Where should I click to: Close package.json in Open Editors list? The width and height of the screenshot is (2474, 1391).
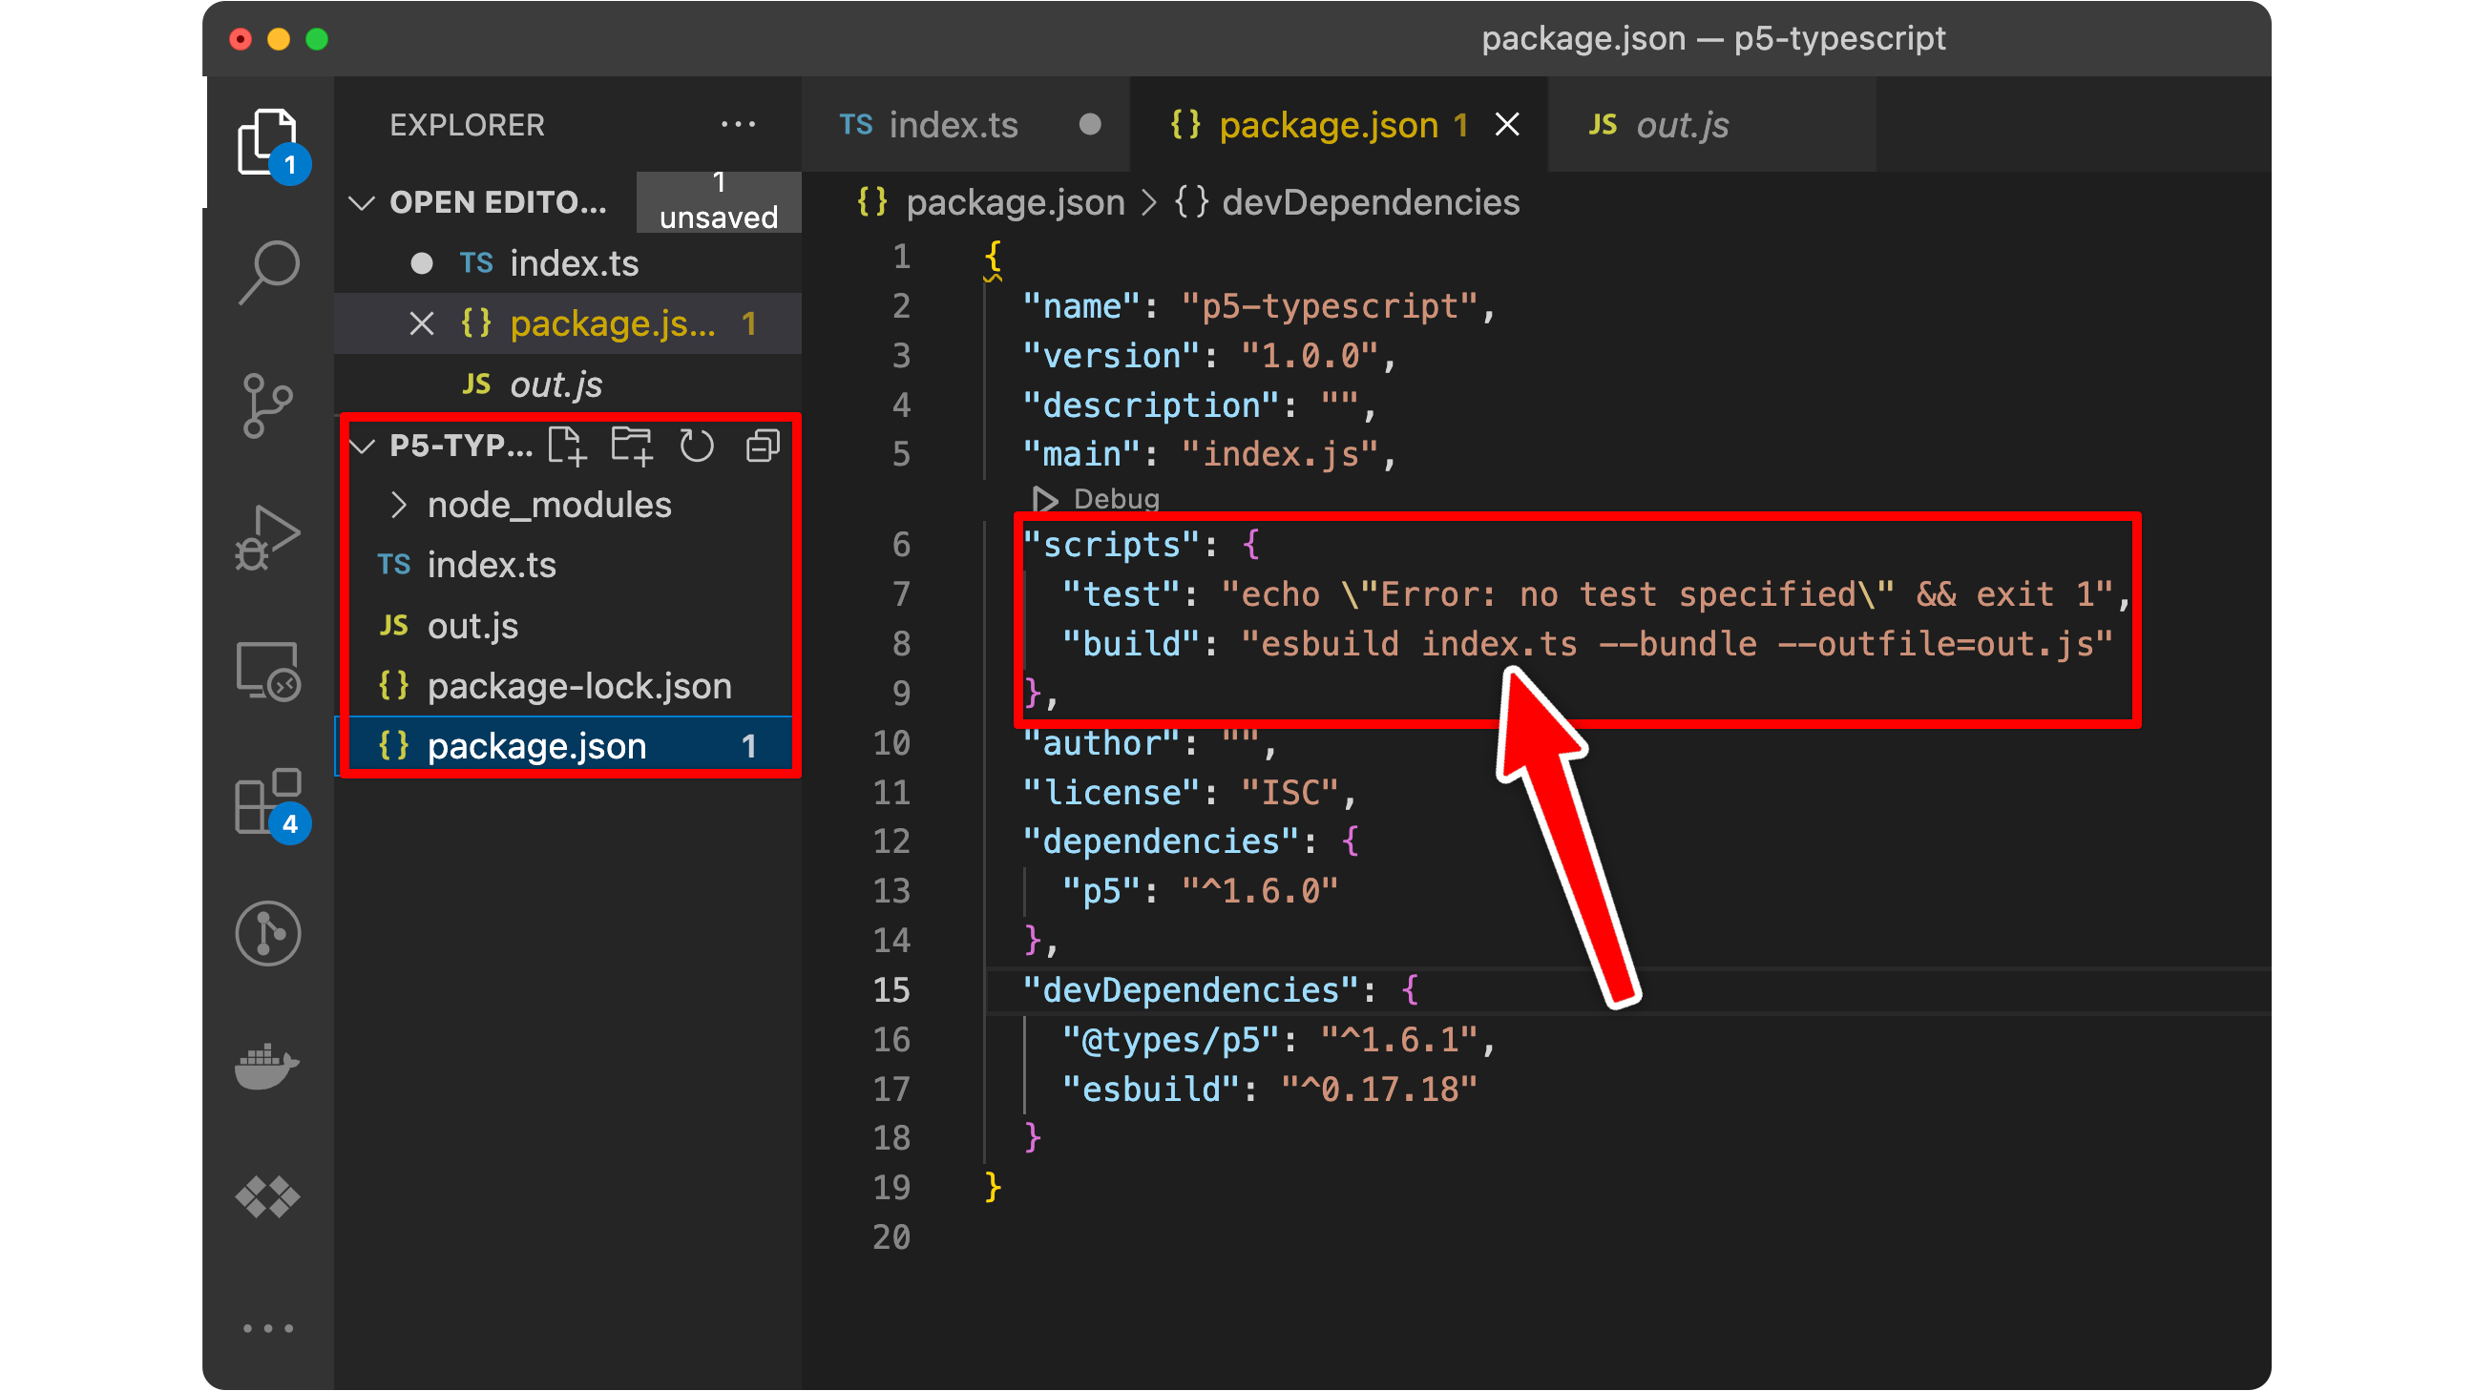(422, 323)
